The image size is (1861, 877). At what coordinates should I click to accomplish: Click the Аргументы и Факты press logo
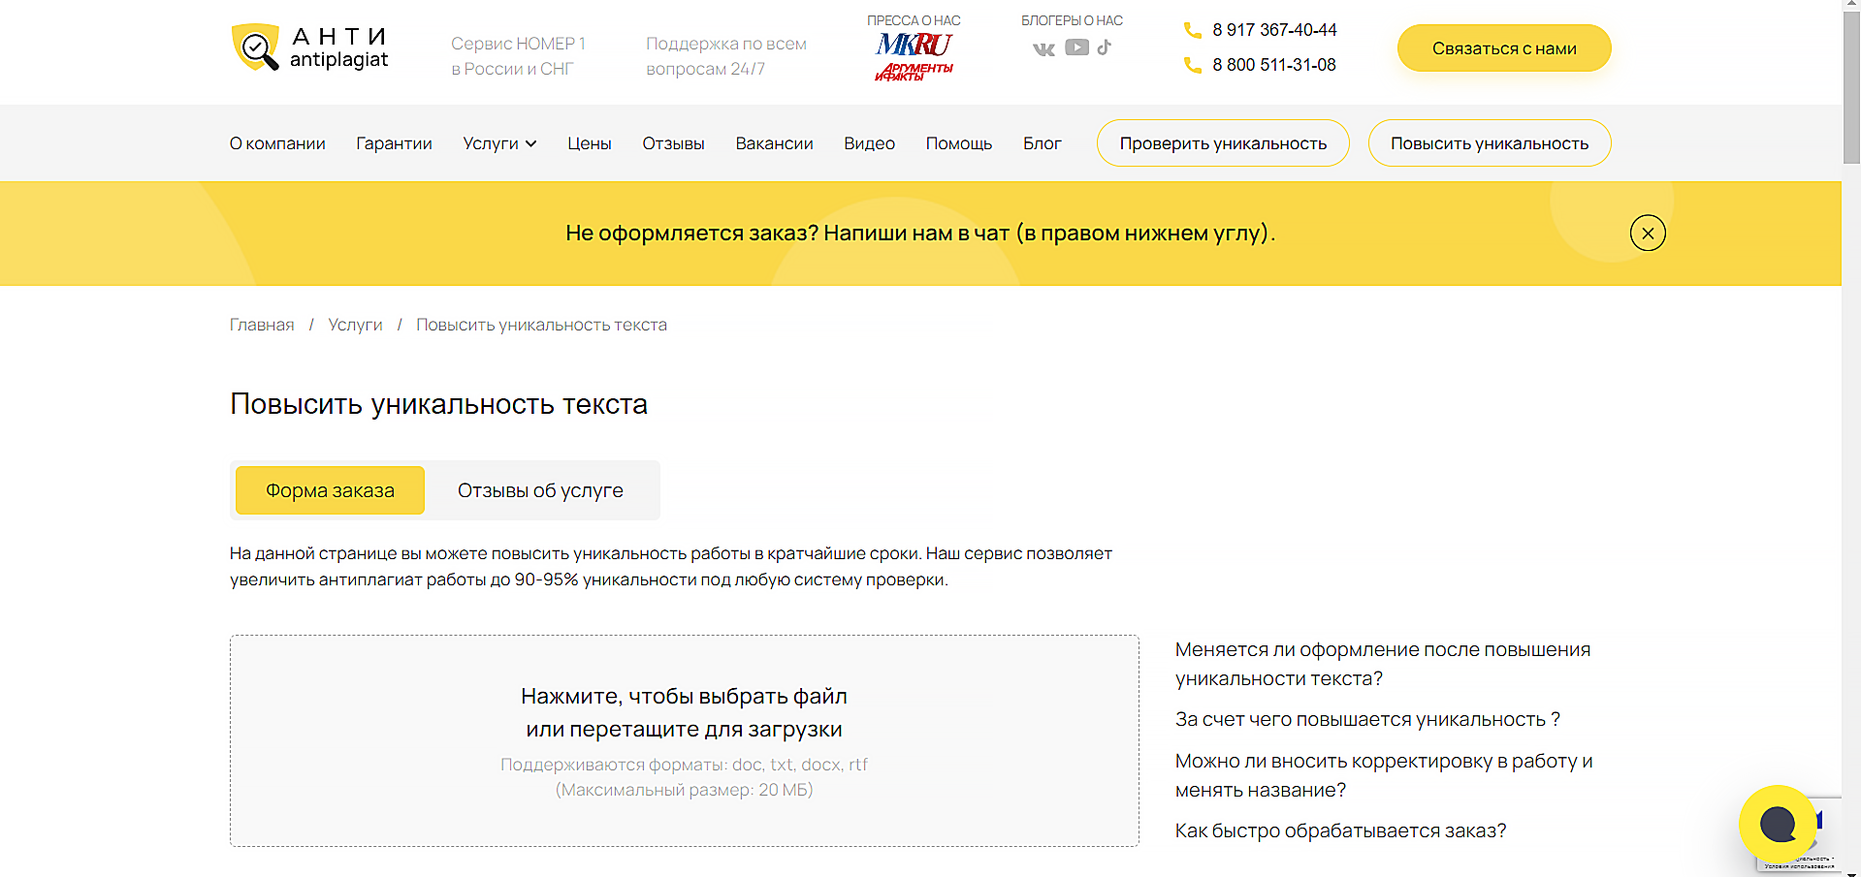click(x=914, y=72)
